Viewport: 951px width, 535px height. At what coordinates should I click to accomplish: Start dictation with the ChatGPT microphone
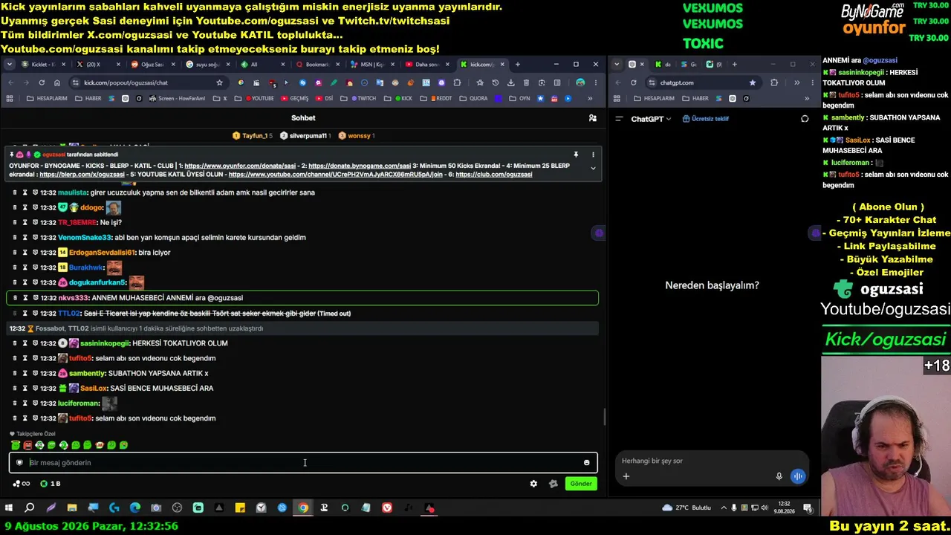[779, 476]
